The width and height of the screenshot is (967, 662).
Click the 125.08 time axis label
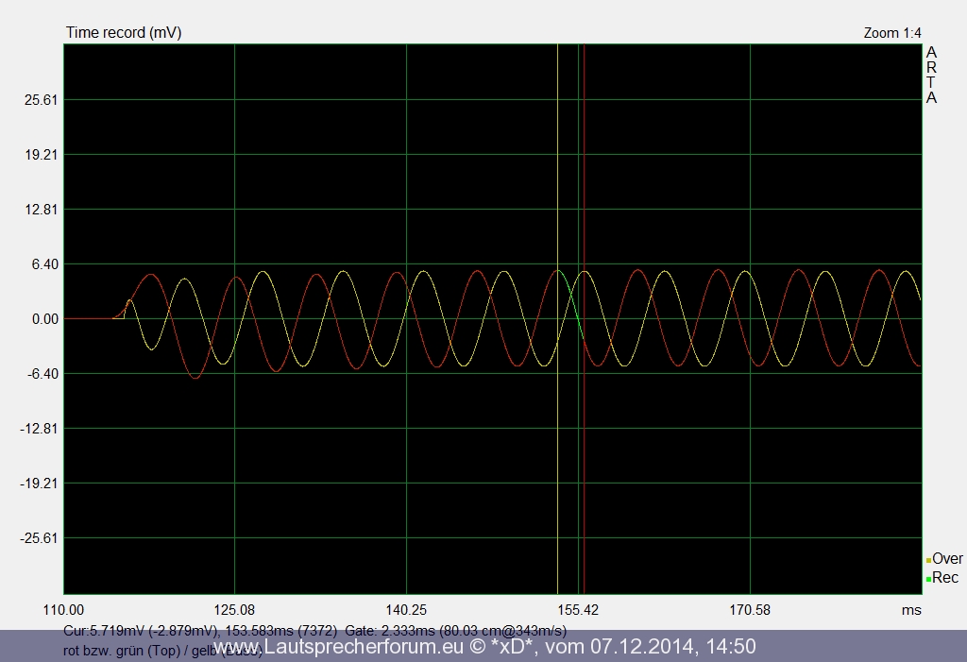coord(234,610)
